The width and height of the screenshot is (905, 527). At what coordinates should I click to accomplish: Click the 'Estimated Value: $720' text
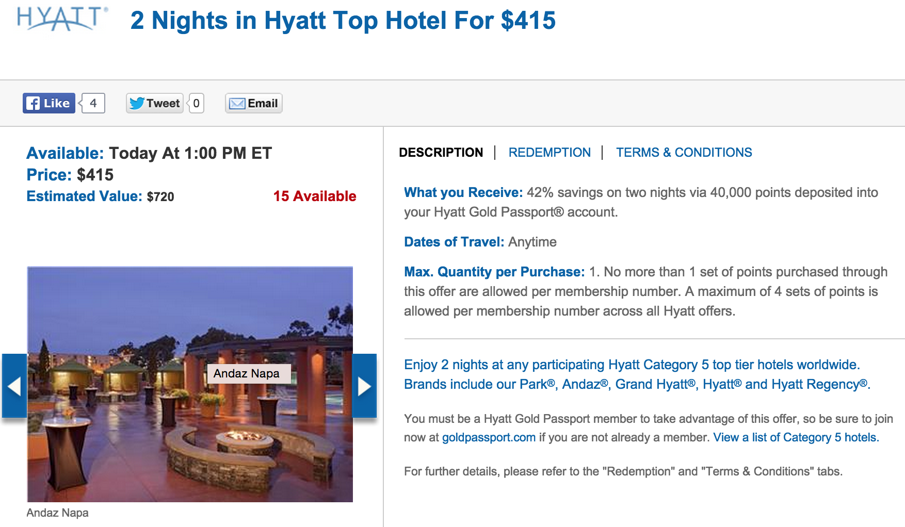(x=100, y=196)
